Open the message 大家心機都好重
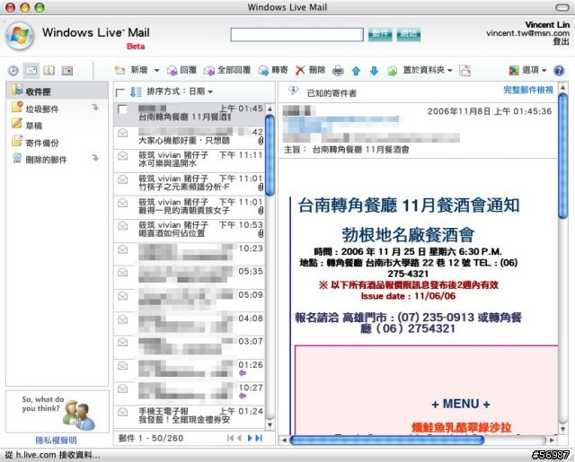575x462 pixels. [x=189, y=137]
